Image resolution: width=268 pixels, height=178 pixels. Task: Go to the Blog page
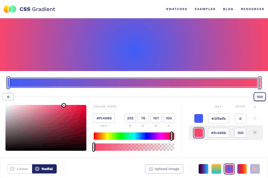pos(228,9)
